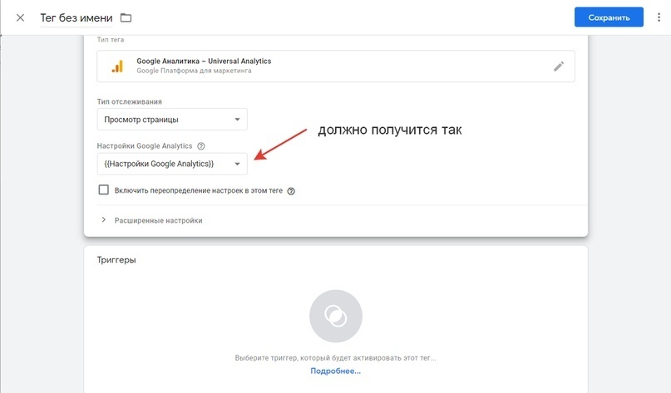The height and width of the screenshot is (393, 671).
Task: Click the Тип отслеживания label
Action: pyautogui.click(x=129, y=101)
